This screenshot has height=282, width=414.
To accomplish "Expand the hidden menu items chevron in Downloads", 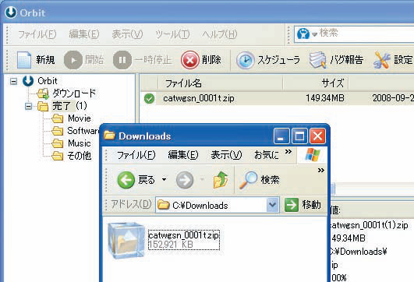I will (x=288, y=152).
